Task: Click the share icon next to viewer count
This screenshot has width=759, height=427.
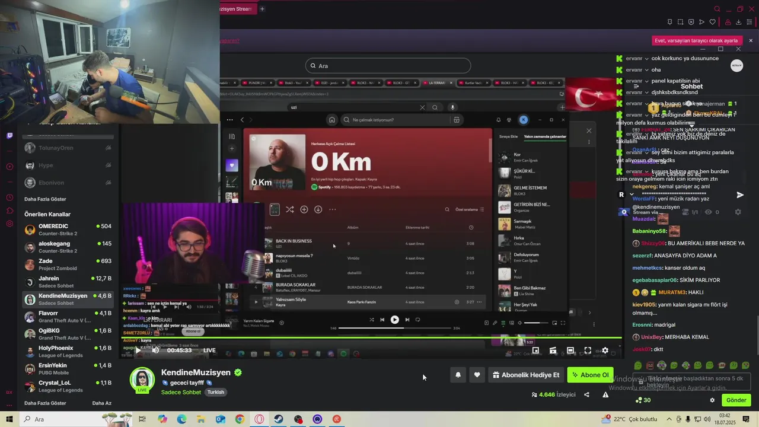Action: pos(586,394)
